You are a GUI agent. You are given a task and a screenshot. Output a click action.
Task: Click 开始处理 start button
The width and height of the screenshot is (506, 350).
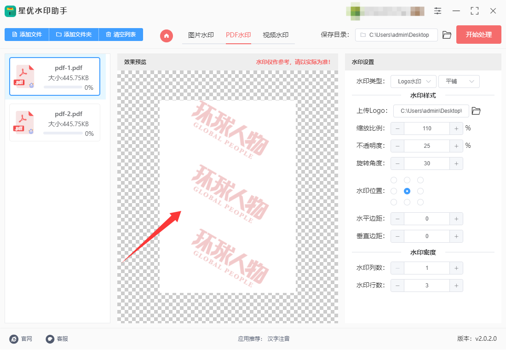pos(478,35)
